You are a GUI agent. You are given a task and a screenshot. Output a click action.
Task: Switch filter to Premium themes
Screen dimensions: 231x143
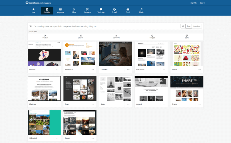[x=197, y=26]
